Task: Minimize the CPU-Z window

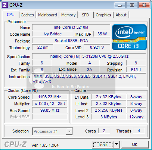Action: click(x=120, y=5)
